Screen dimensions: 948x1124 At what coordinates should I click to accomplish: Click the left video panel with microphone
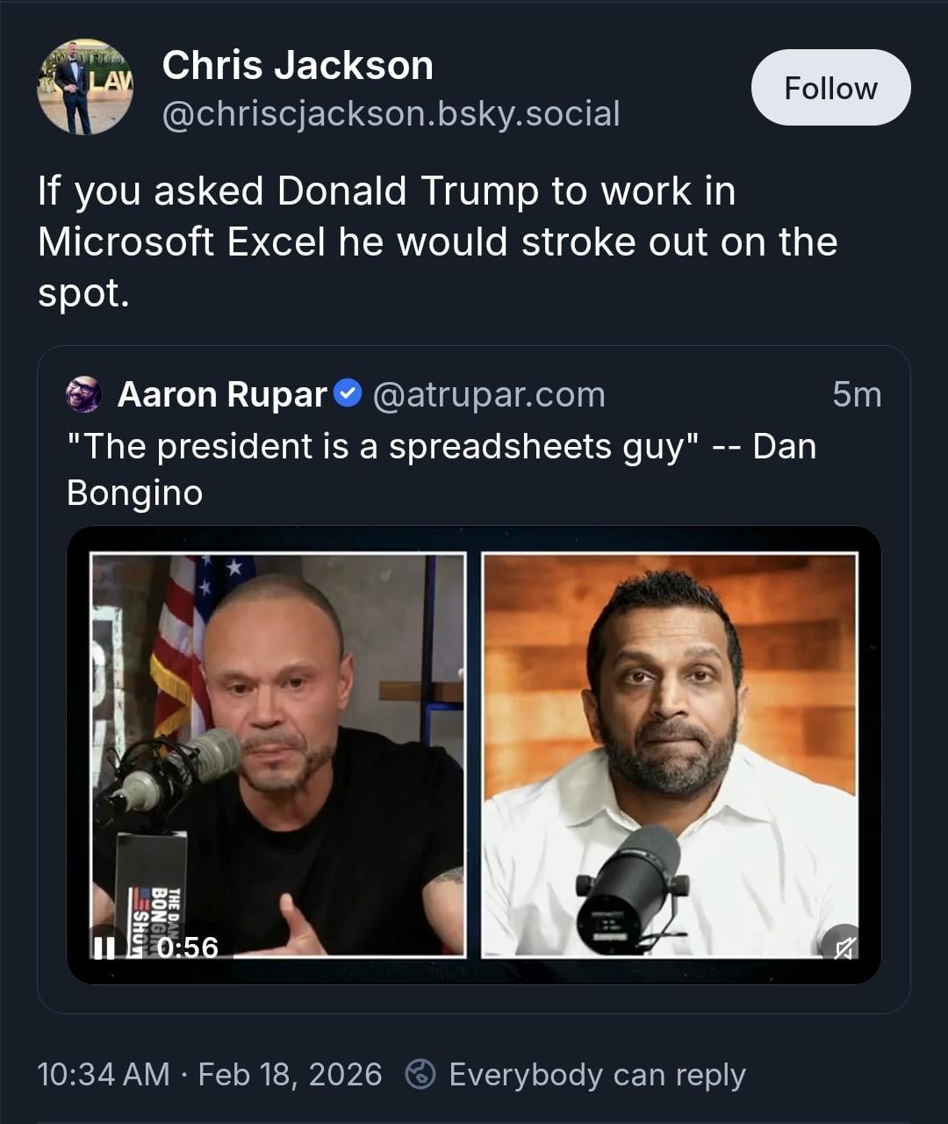tap(278, 755)
